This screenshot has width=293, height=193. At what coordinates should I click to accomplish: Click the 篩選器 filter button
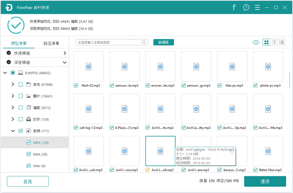[164, 43]
